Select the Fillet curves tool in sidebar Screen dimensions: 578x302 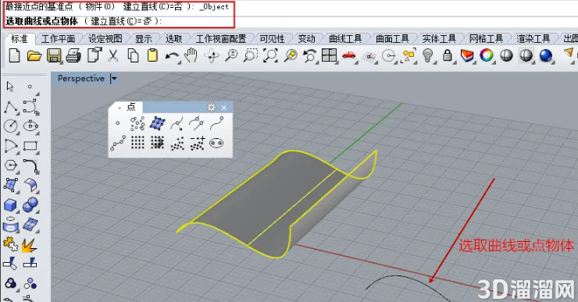pos(30,165)
